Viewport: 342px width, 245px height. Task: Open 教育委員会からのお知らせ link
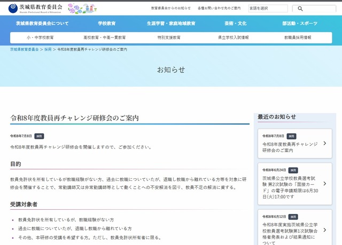(x=171, y=9)
